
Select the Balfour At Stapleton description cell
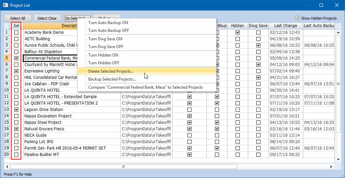click(50, 52)
